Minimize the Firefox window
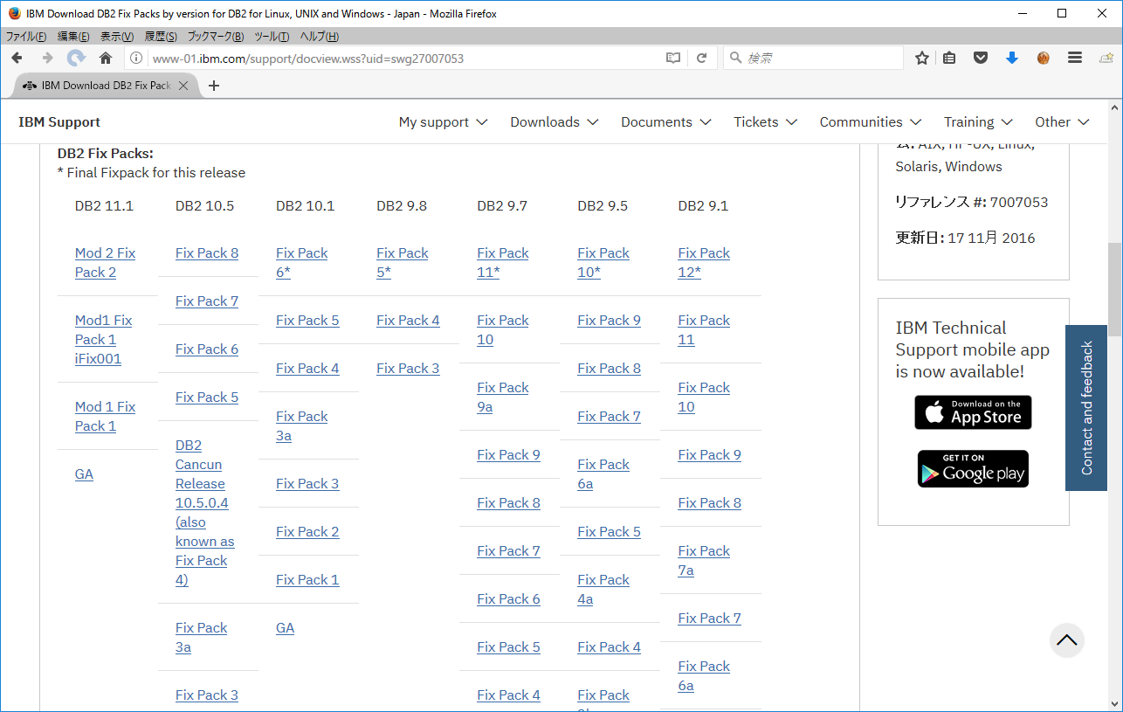Screen dimensions: 1123x712 point(1022,13)
